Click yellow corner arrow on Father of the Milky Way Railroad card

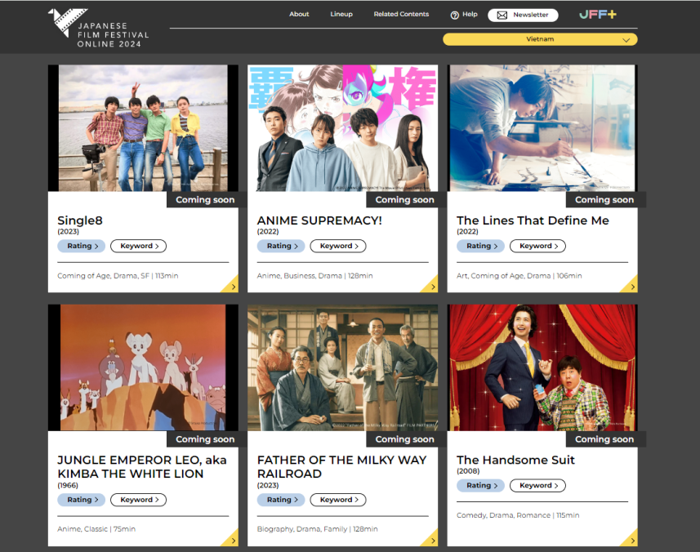(430, 539)
